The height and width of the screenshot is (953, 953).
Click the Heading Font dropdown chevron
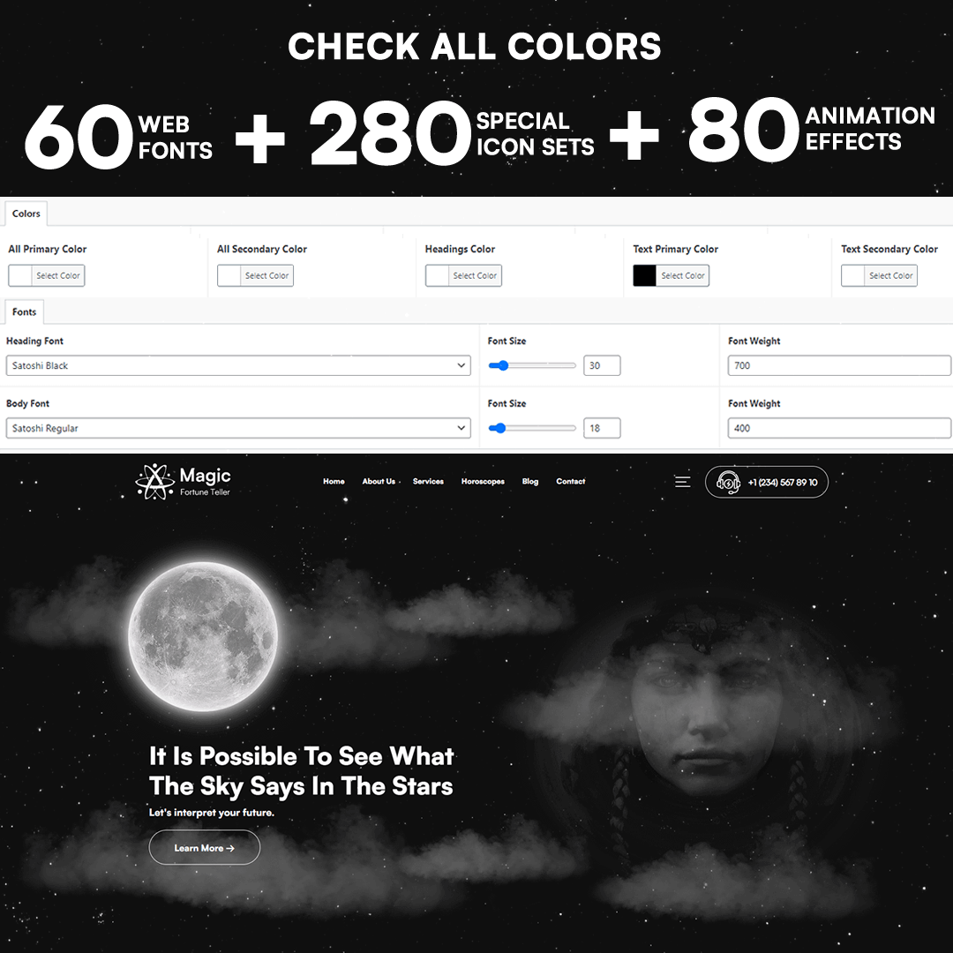pos(461,365)
